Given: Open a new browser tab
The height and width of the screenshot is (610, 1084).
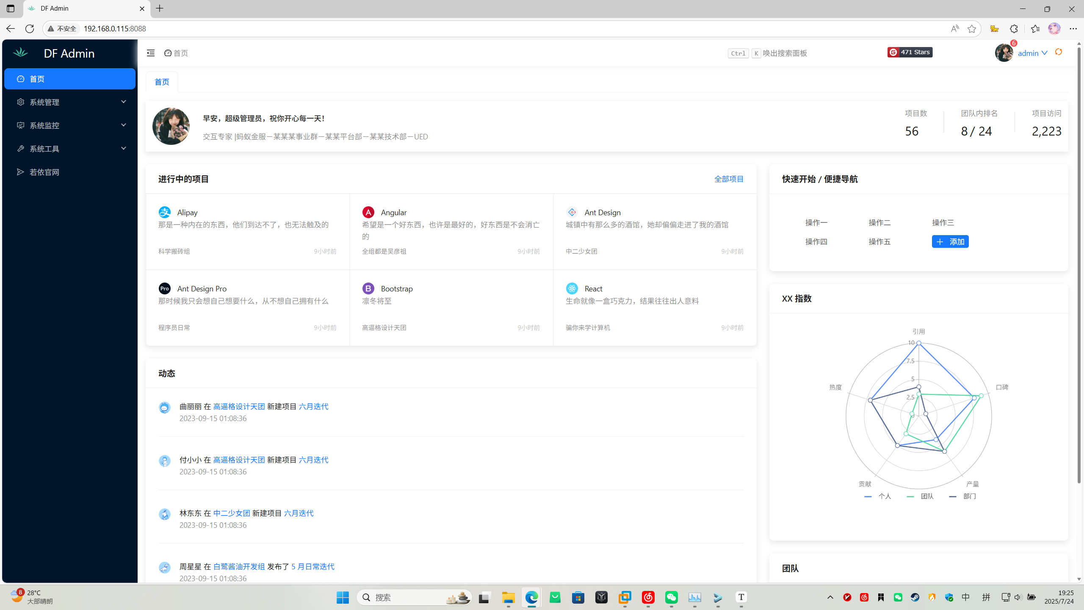Looking at the screenshot, I should (x=160, y=8).
